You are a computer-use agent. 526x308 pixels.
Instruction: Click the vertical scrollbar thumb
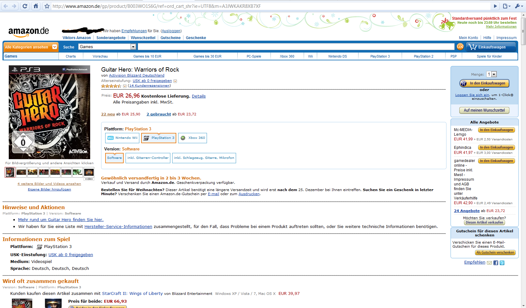click(x=523, y=31)
